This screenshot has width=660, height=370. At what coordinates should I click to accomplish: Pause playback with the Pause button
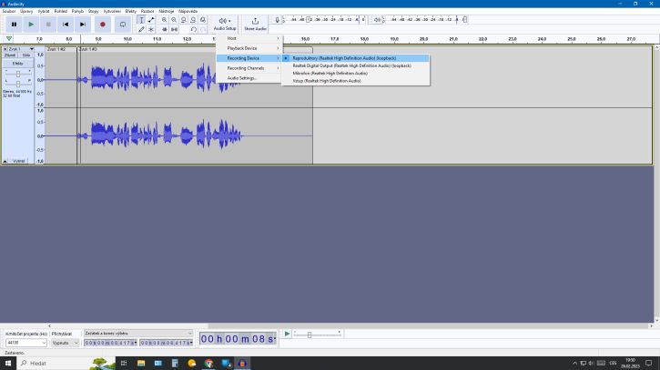[x=14, y=25]
